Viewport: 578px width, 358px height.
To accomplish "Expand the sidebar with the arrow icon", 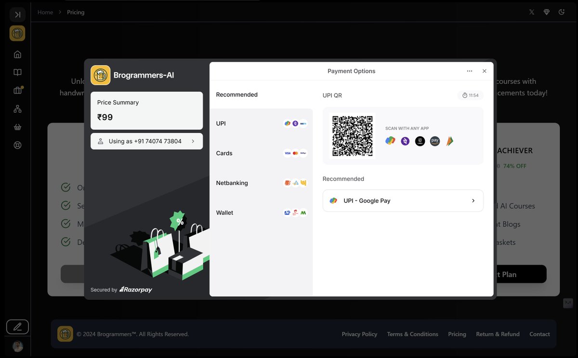I will coord(17,14).
